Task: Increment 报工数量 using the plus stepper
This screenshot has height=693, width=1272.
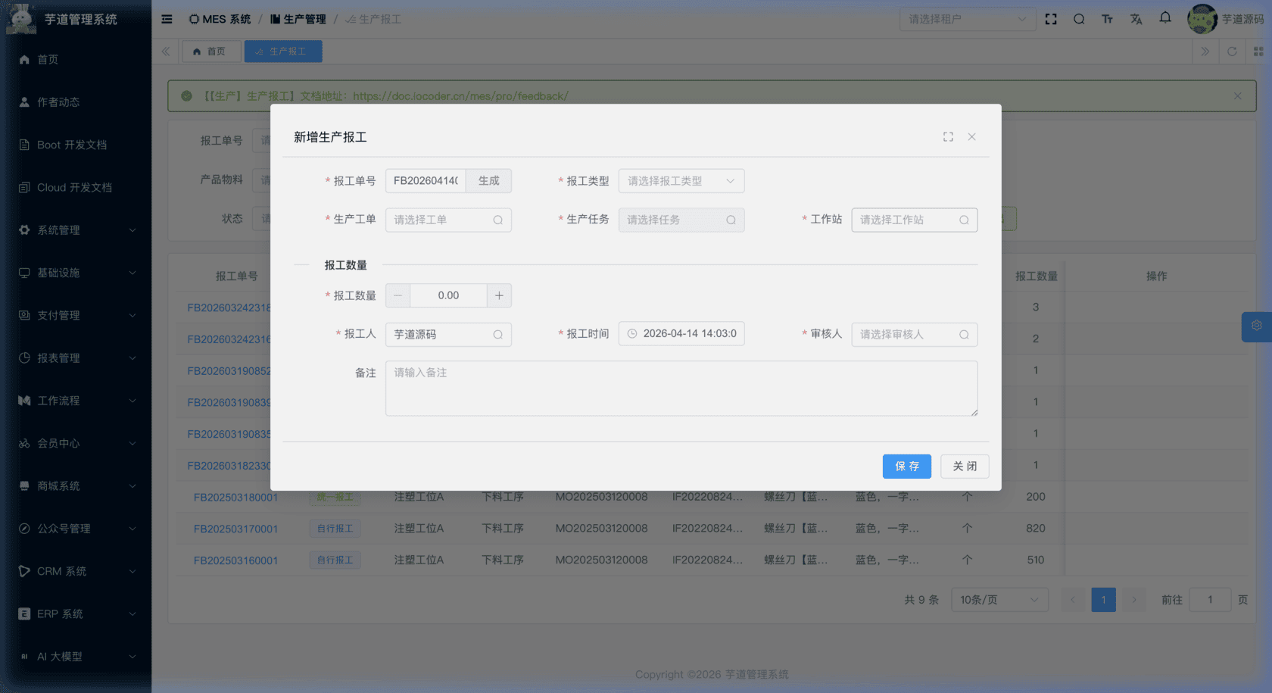Action: point(499,295)
